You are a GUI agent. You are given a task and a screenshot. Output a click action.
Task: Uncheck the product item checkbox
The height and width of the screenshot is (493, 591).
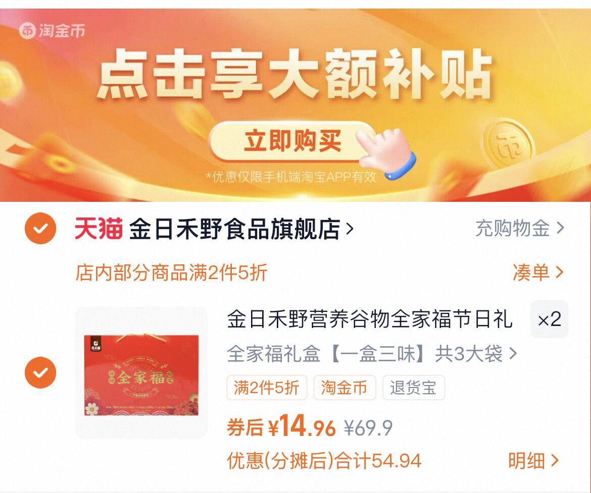[40, 372]
